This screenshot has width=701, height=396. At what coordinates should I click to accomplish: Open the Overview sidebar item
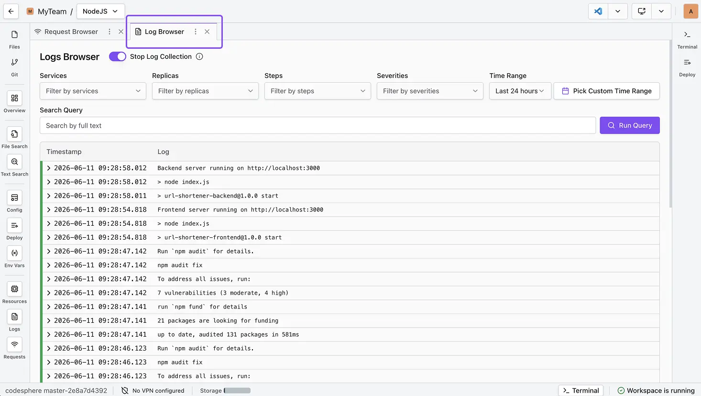point(14,103)
